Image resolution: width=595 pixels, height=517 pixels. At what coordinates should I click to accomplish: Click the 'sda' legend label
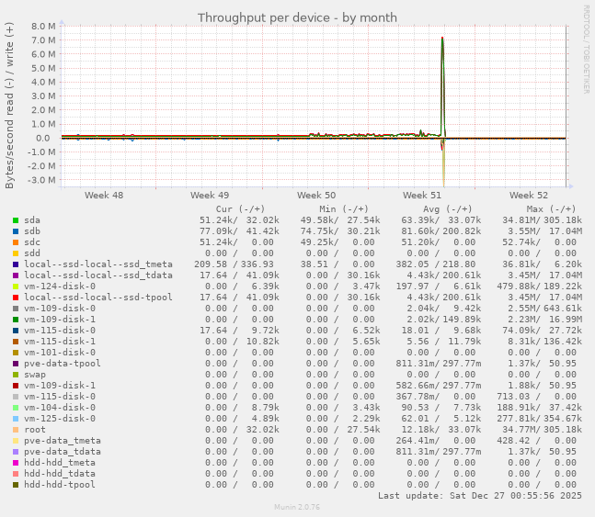pos(32,220)
